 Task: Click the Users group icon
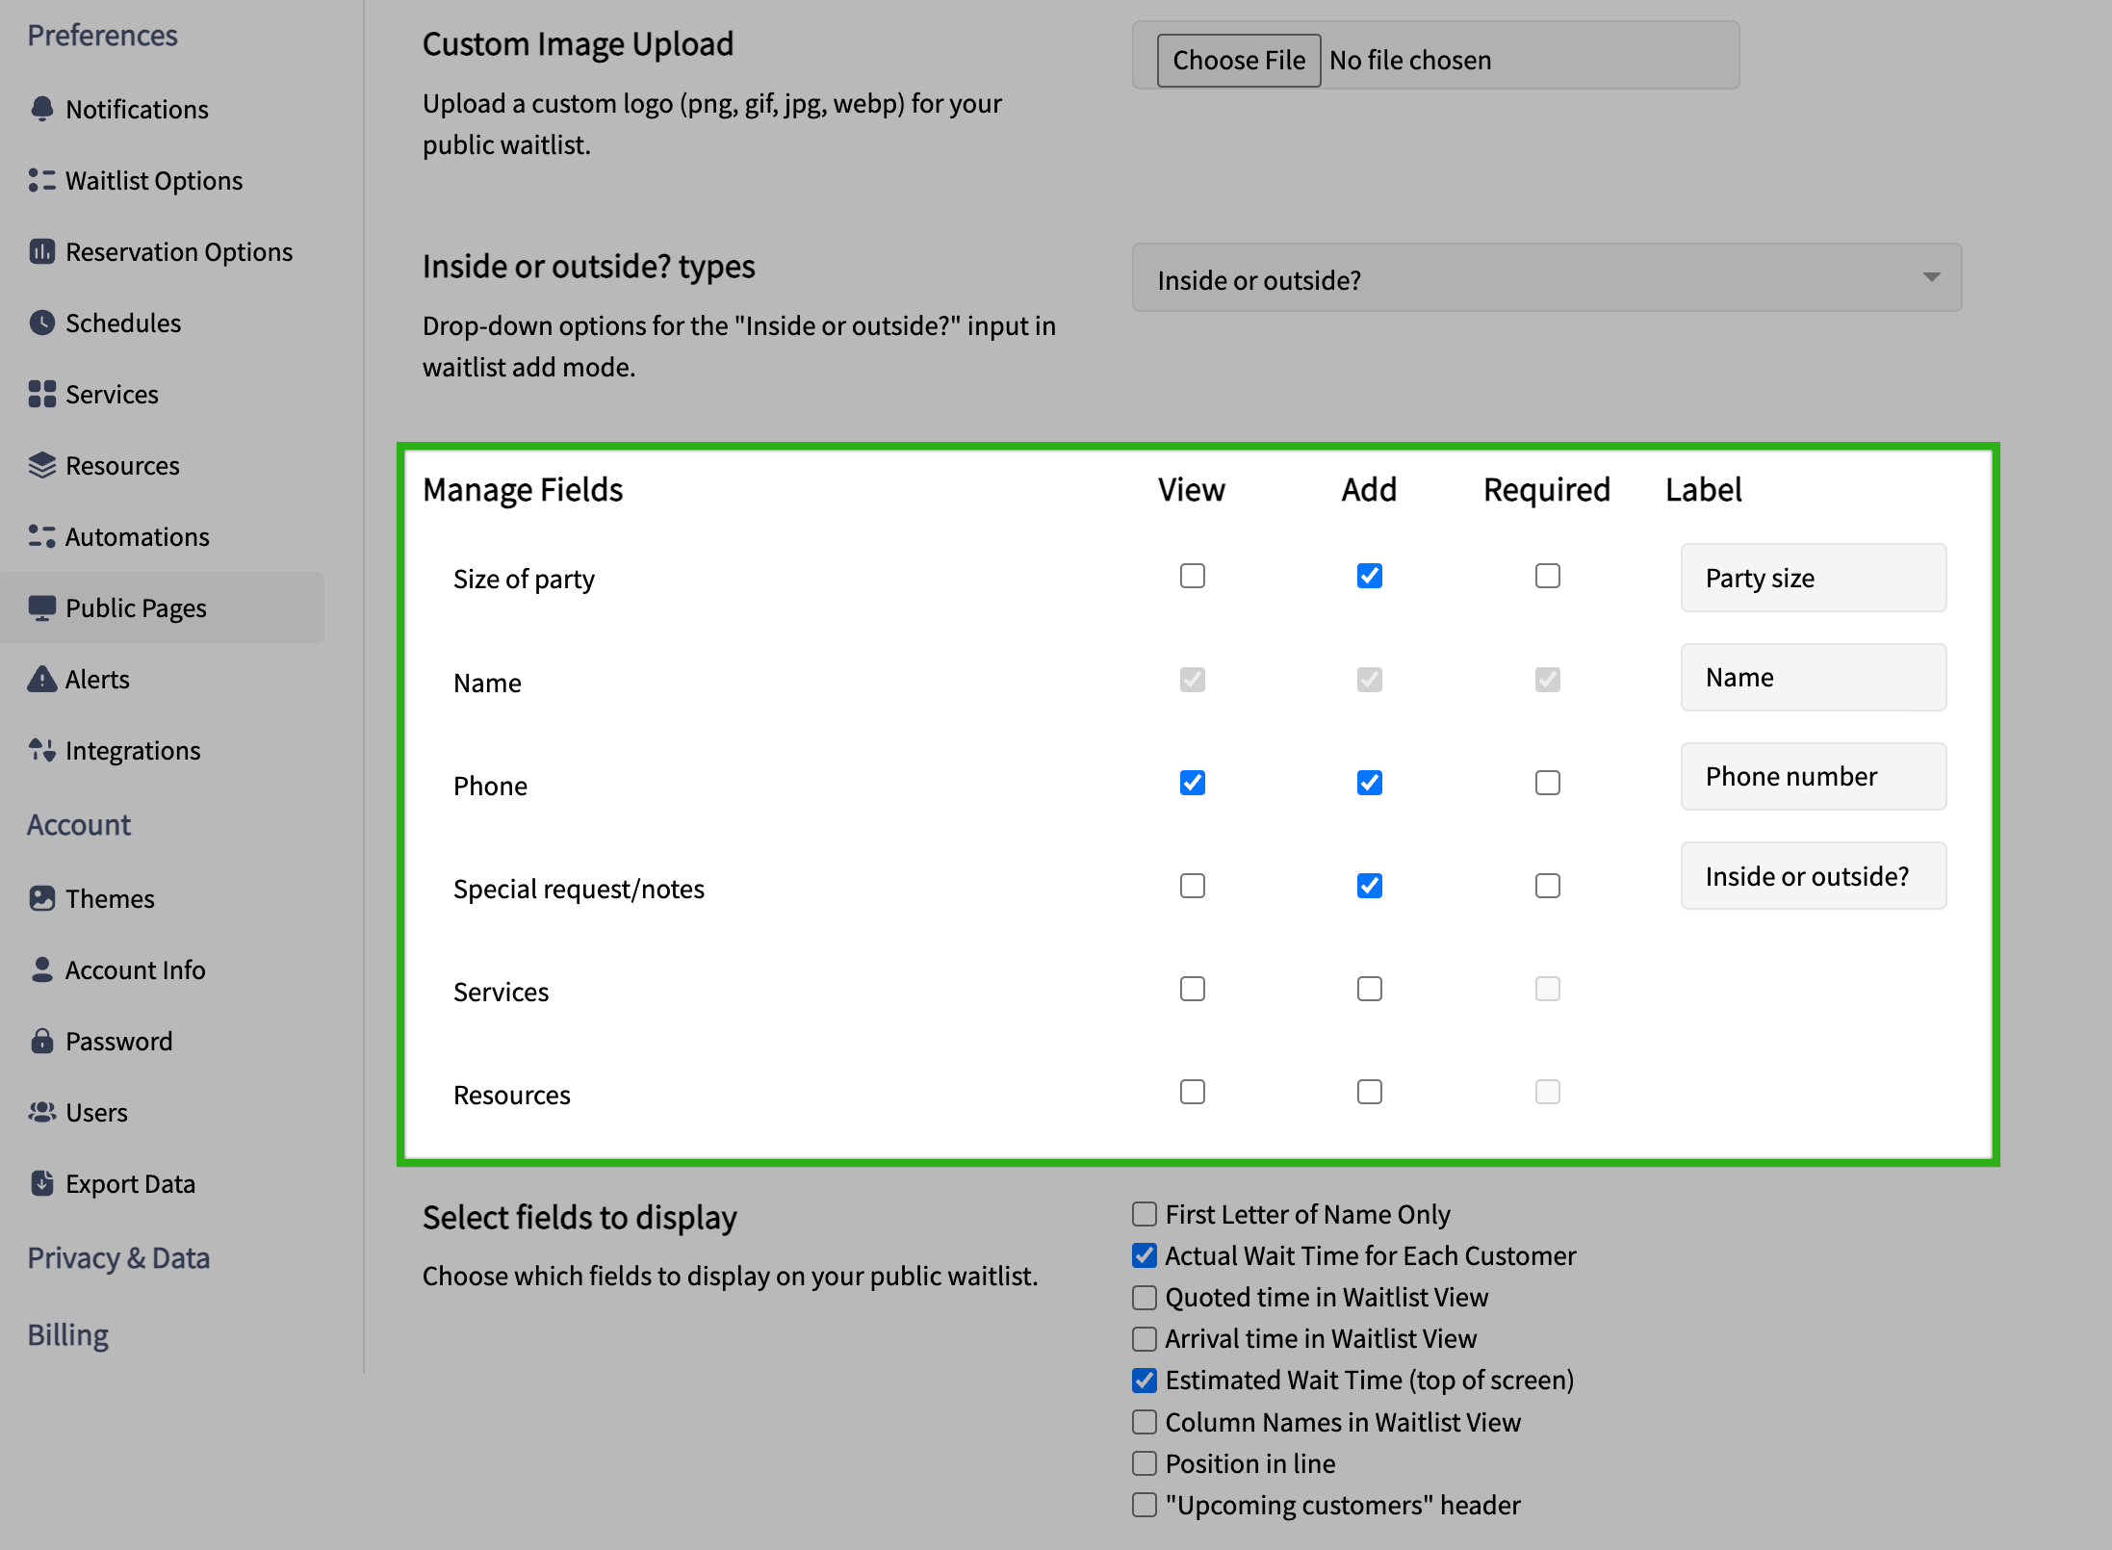tap(41, 1112)
